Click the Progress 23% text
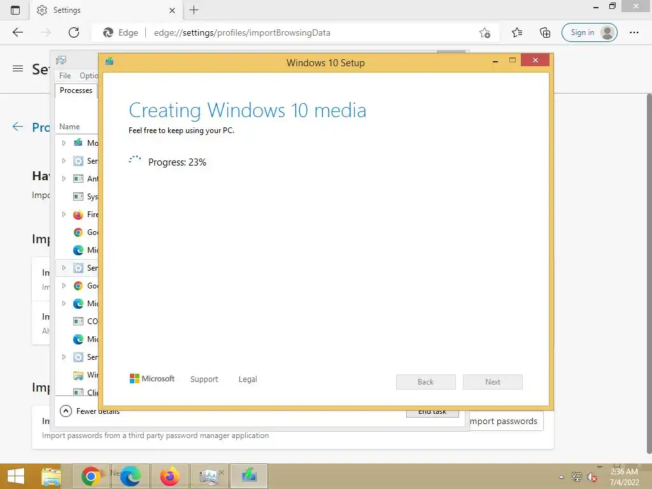Viewport: 652px width, 489px height. tap(177, 162)
